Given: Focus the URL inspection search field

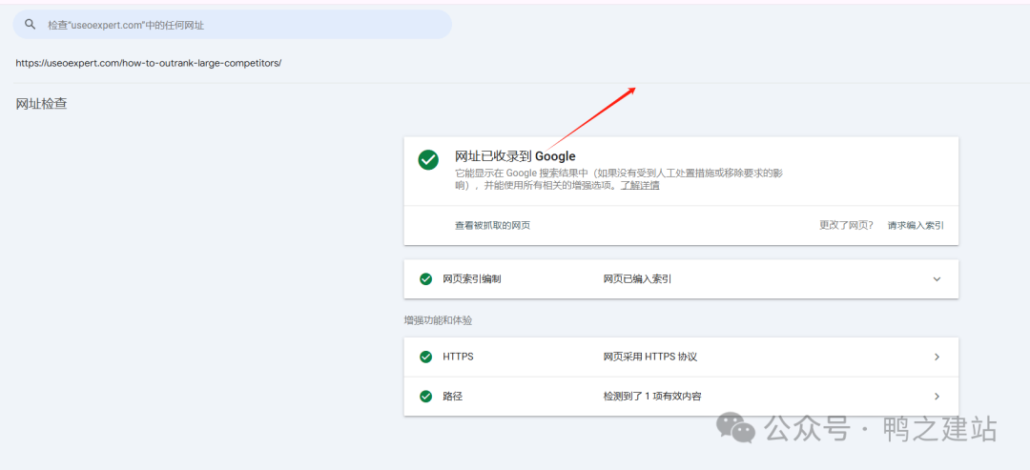Looking at the screenshot, I should 233,24.
